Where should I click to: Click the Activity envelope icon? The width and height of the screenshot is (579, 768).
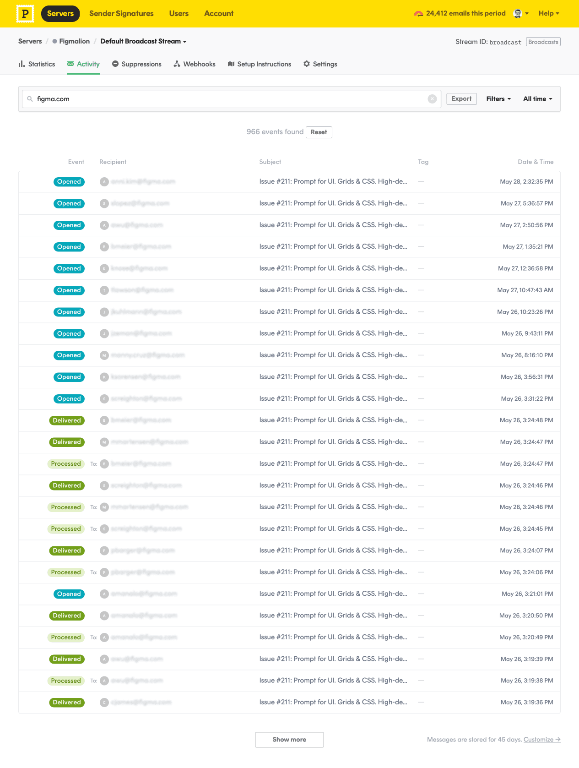click(x=70, y=64)
